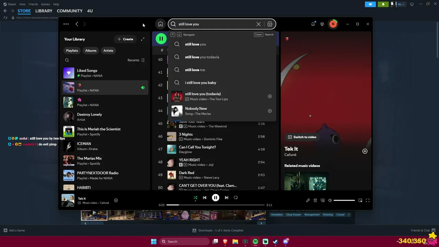Viewport: 439px width, 247px height.
Task: Open 'still love you (todavía)' music video result
Action: 222,96
